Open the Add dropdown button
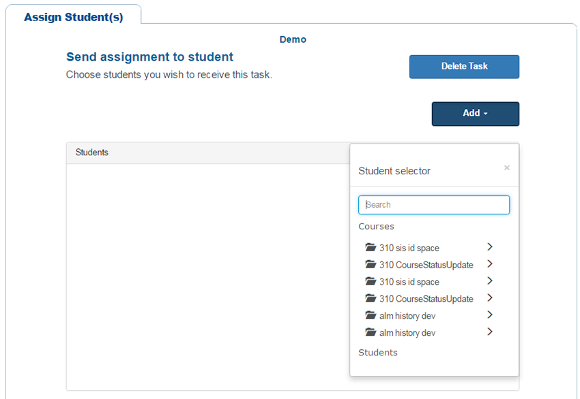 point(475,114)
